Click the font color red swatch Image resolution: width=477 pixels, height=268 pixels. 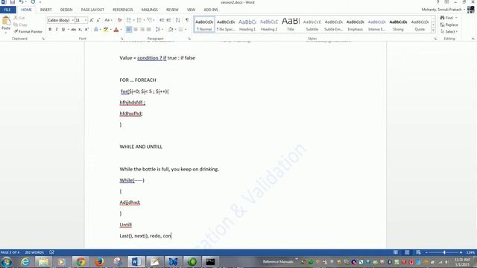116,30
